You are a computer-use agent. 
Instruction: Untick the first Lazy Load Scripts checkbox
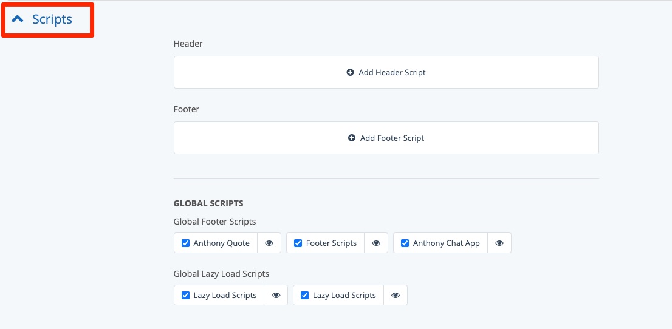click(186, 295)
